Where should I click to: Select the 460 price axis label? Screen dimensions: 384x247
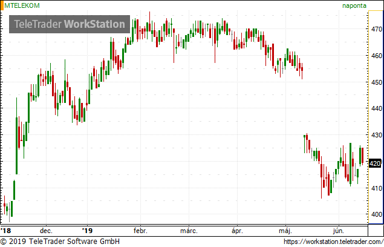[x=377, y=56]
